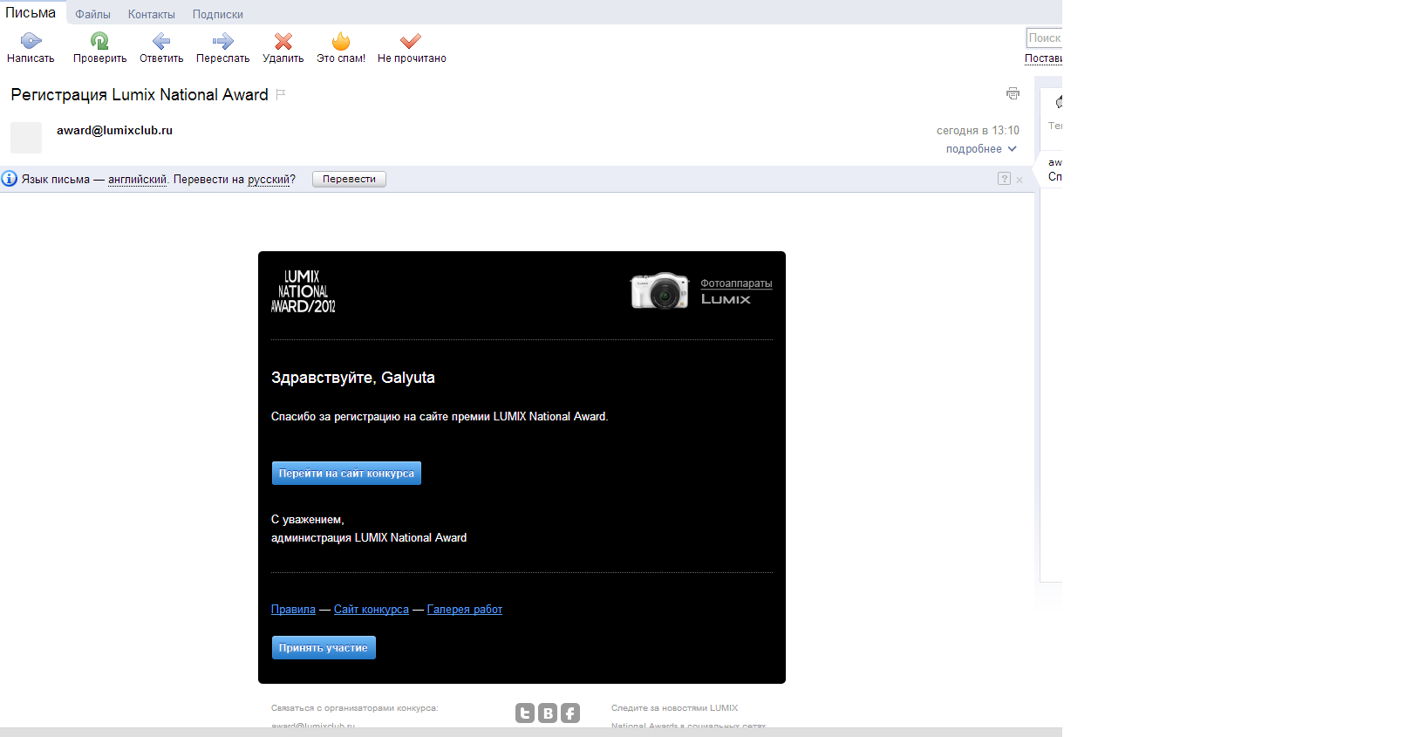Viewport: 1405px width, 737px height.
Task: Click the Переслать forward arrow icon
Action: [x=223, y=40]
